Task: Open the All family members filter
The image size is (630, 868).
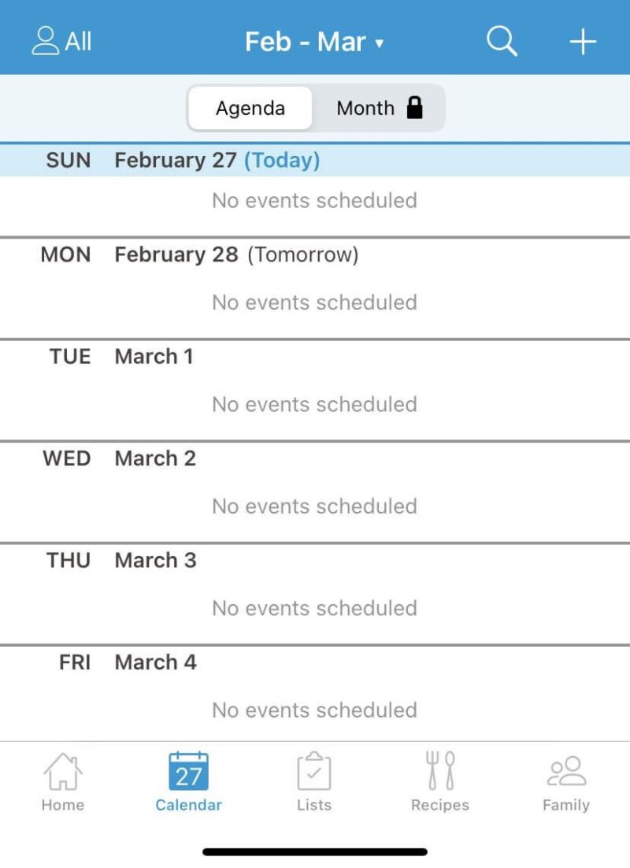Action: 61,42
